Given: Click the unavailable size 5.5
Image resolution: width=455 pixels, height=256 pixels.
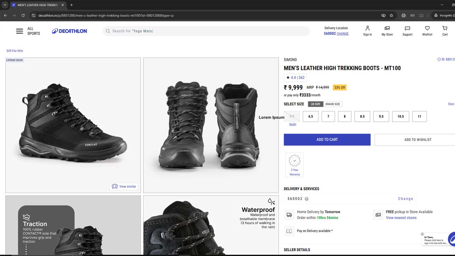Looking at the screenshot, I should 292,116.
